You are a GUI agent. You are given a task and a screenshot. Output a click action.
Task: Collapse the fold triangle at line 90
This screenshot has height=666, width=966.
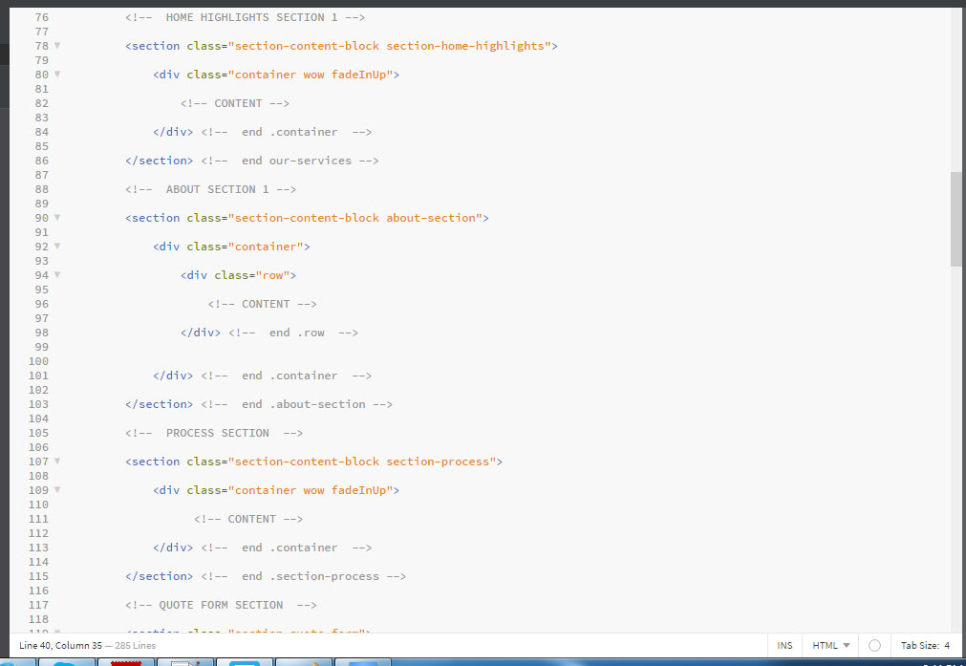57,218
